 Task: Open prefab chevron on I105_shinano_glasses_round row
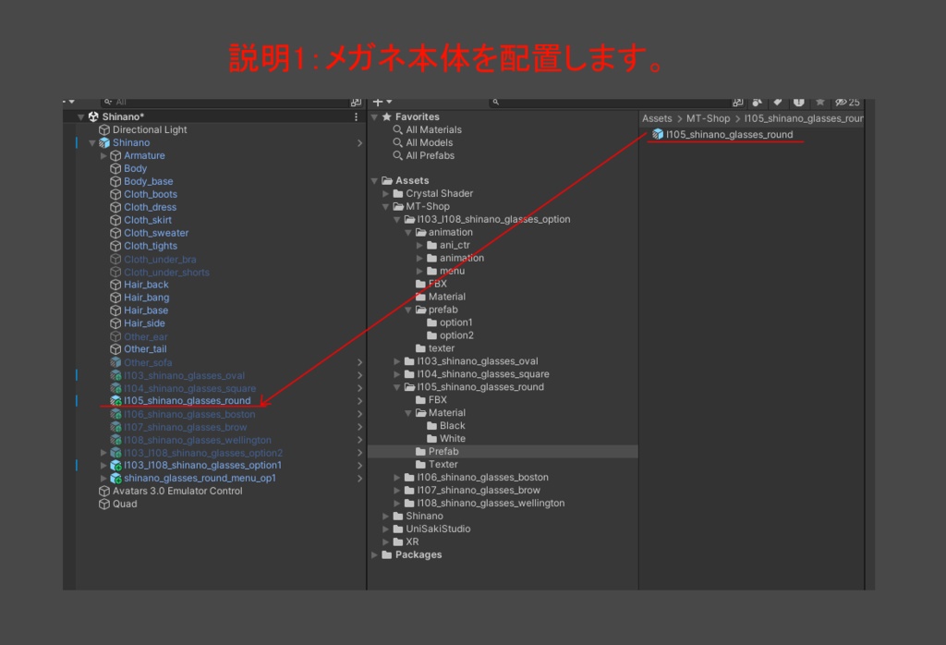tap(359, 401)
